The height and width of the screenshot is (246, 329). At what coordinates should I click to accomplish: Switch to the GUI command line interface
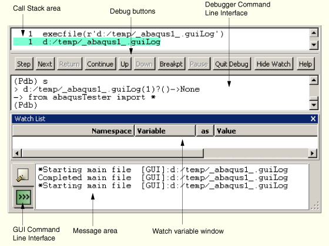tap(23, 197)
